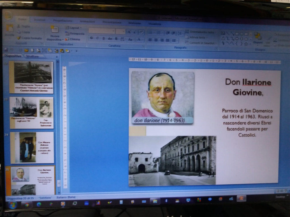The height and width of the screenshot is (217, 290).
Task: Decrease font size with small A
Action: point(135,32)
